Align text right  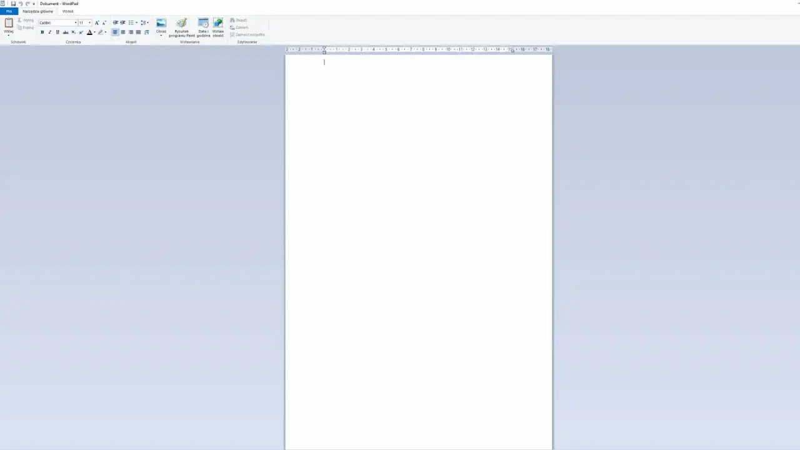(131, 32)
